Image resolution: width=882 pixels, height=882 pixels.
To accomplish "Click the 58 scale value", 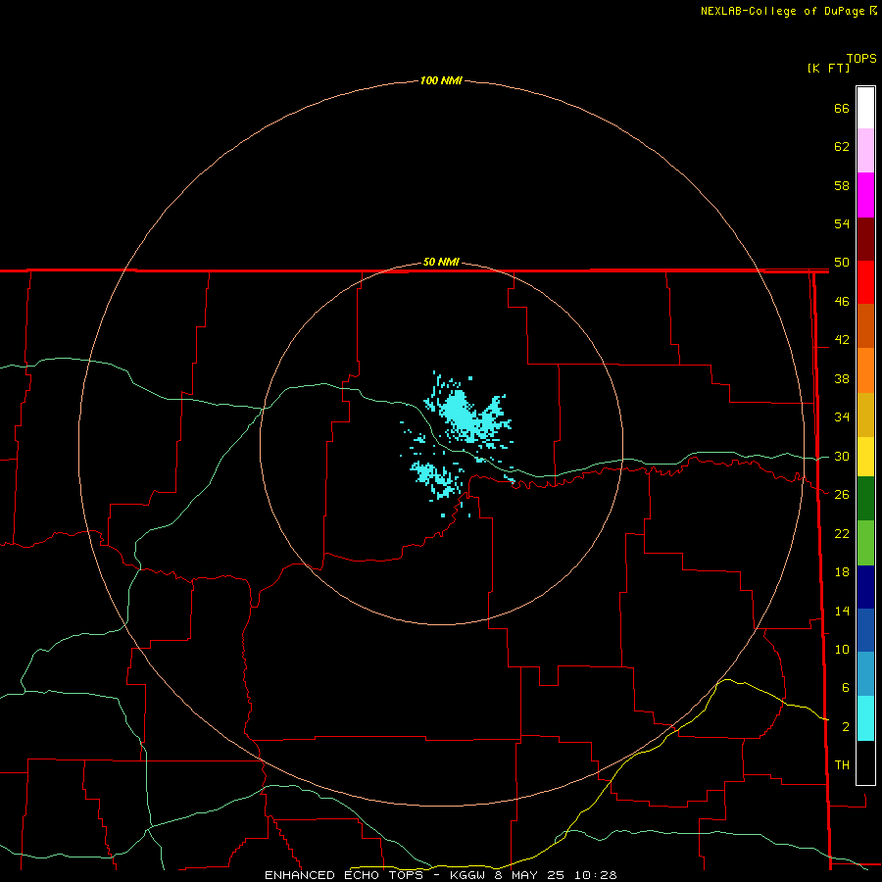I will click(x=842, y=185).
